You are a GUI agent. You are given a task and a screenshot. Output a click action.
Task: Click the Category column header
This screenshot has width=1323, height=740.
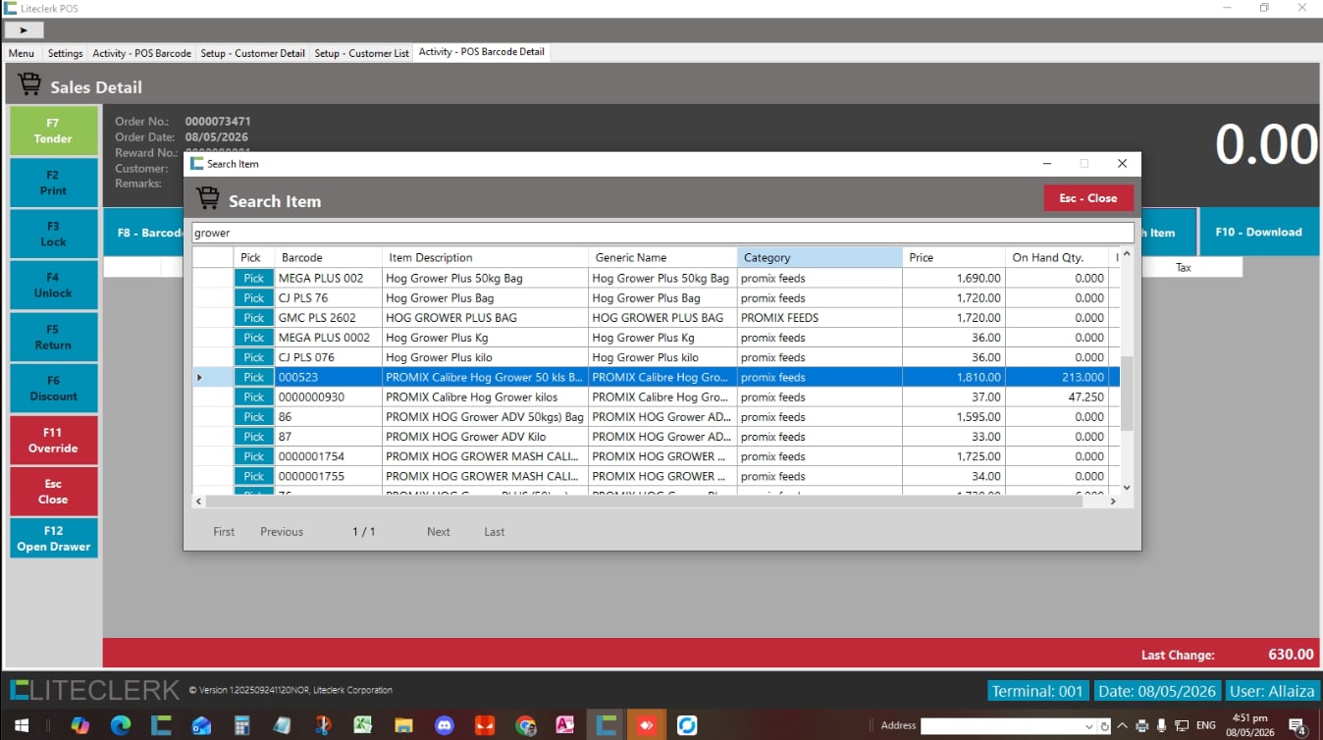click(820, 257)
